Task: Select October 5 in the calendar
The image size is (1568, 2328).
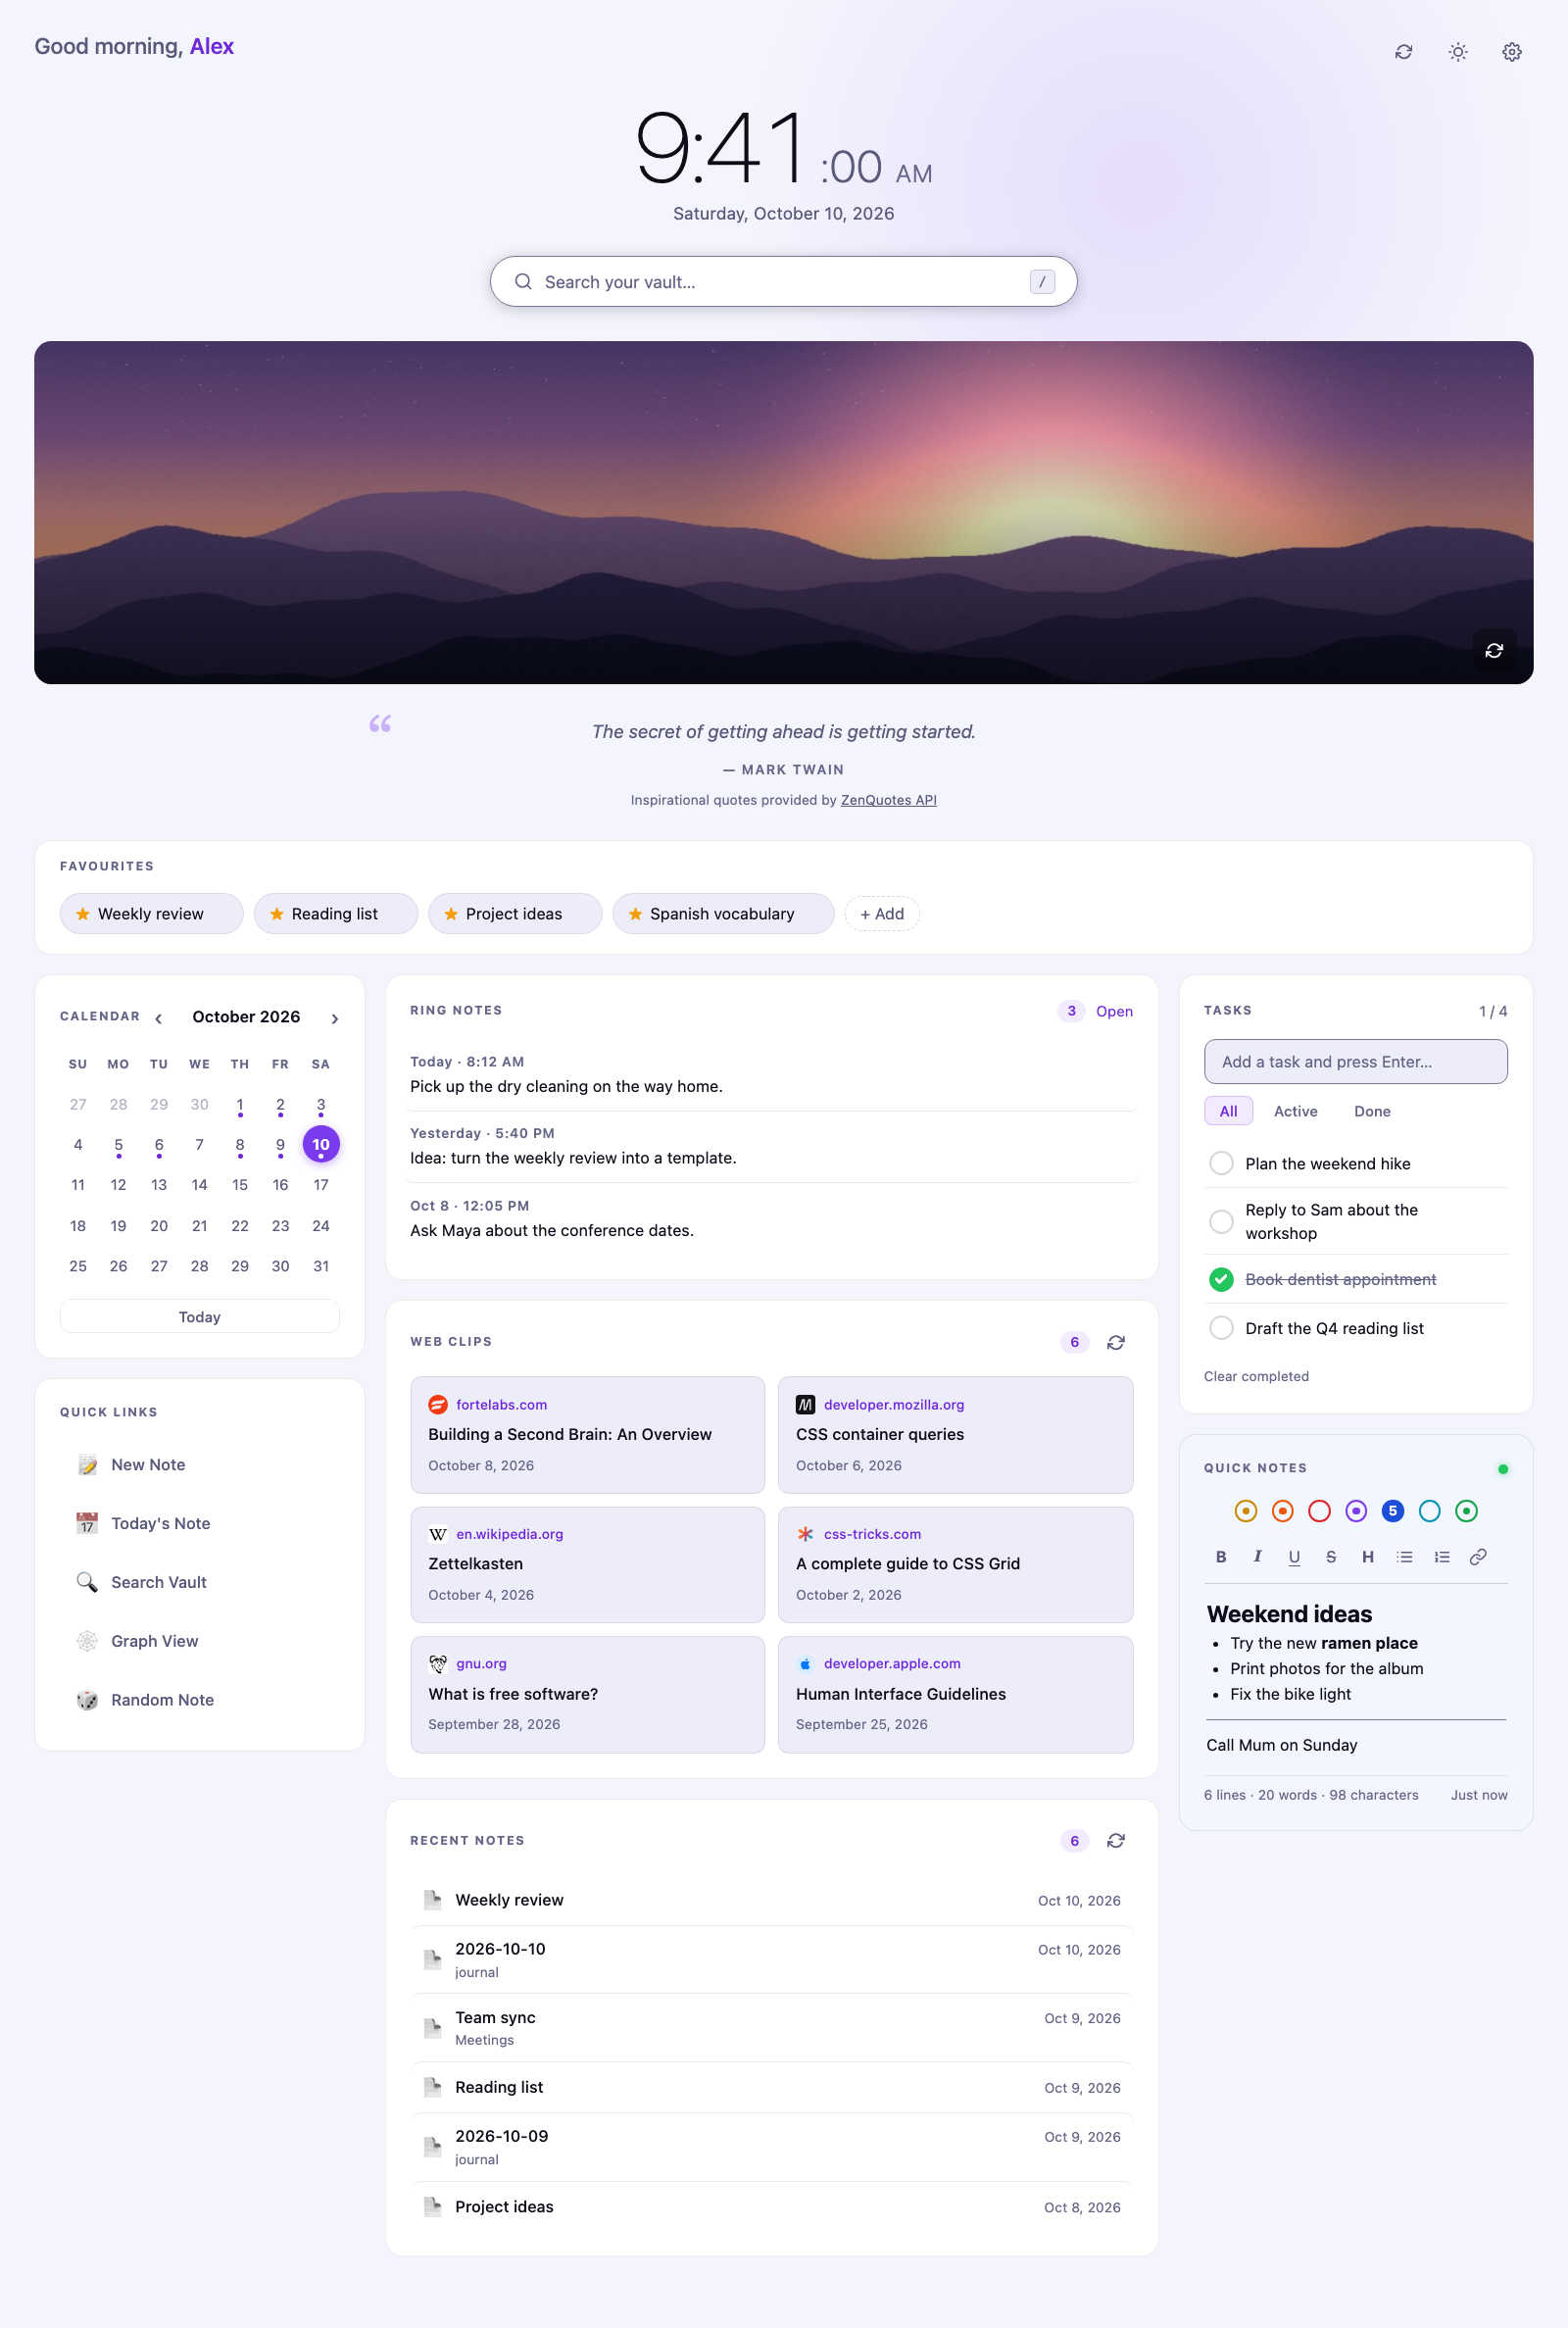Action: tap(118, 1144)
